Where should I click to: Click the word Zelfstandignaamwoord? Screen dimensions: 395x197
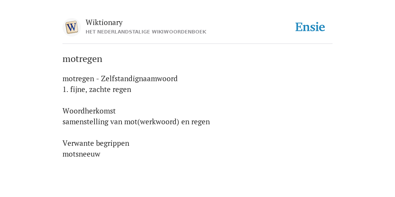[139, 79]
